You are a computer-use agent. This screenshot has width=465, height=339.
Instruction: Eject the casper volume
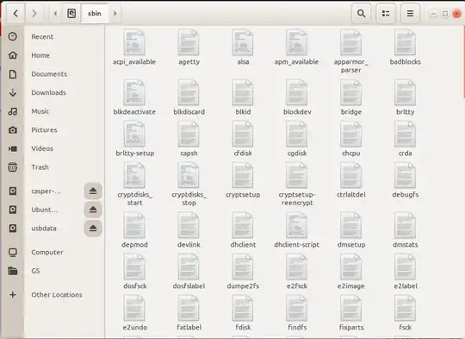coord(93,191)
